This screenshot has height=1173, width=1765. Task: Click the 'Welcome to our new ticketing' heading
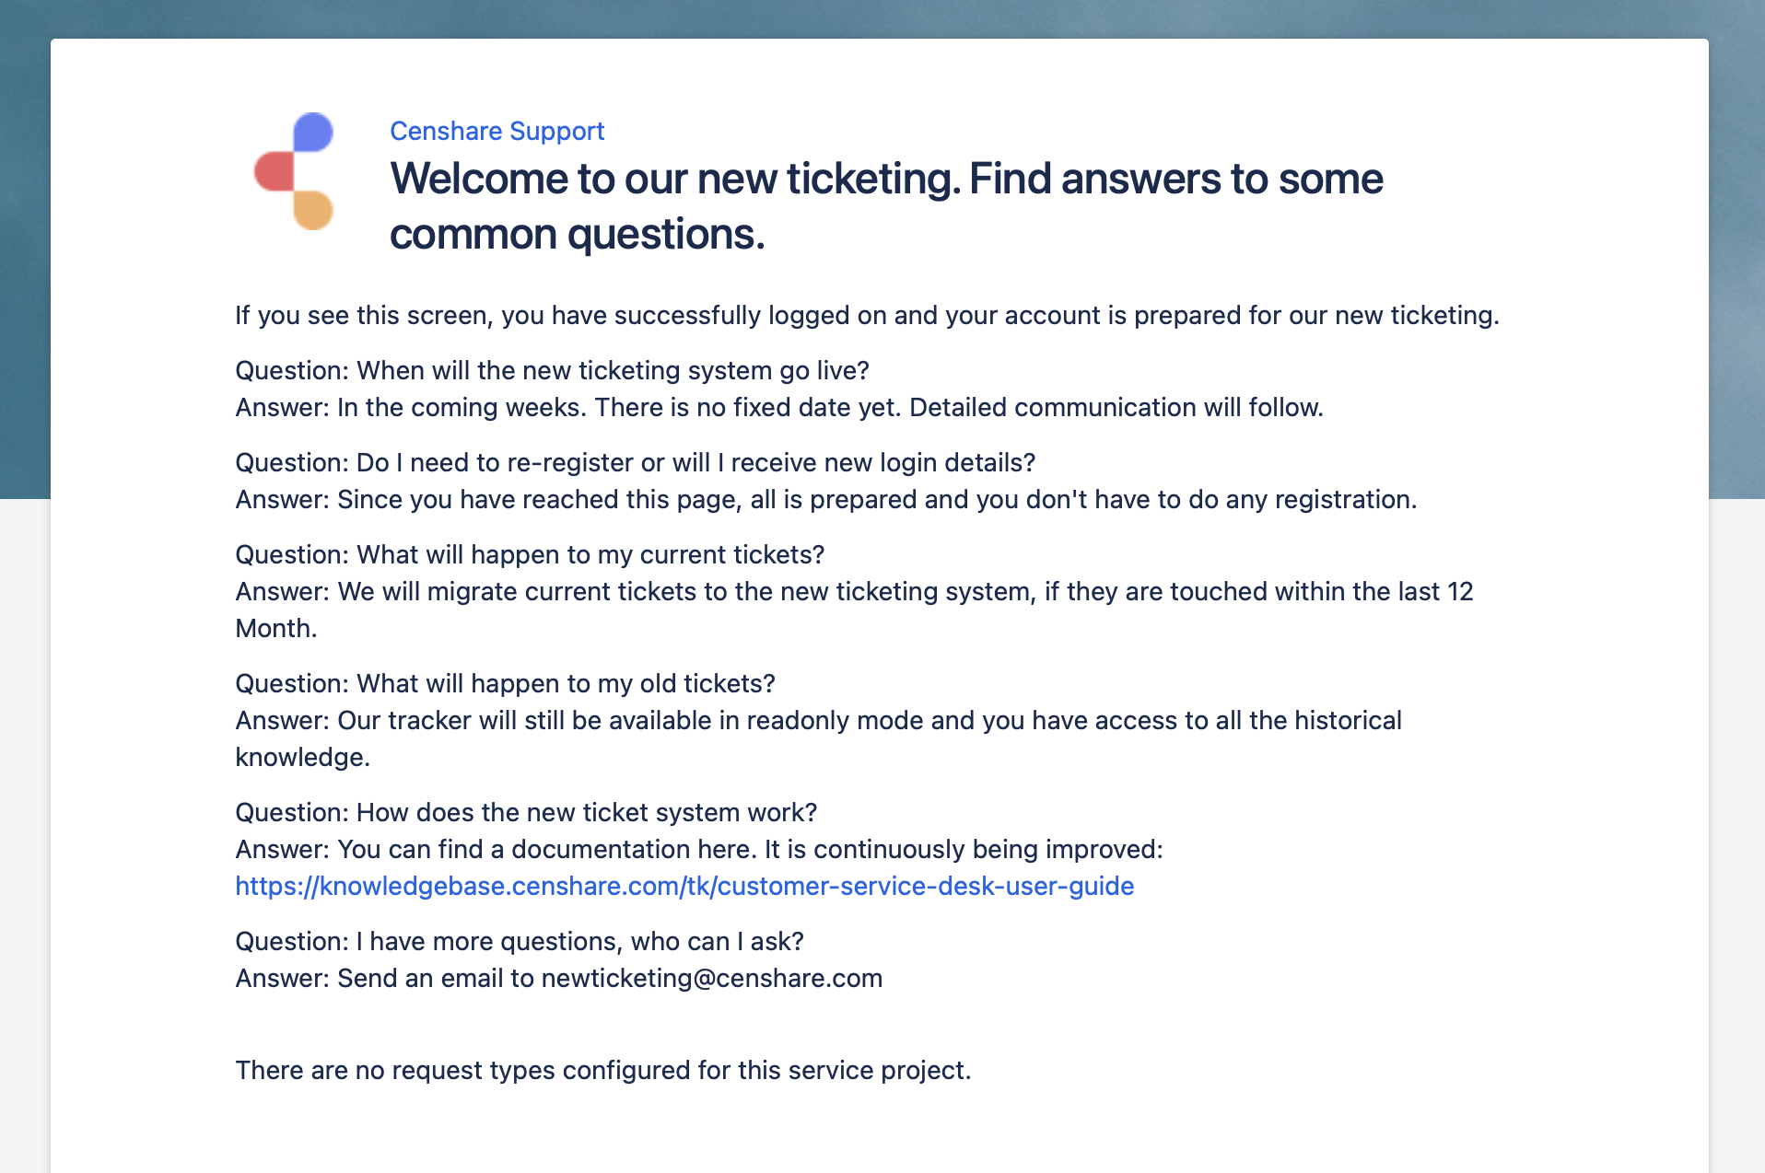(885, 205)
